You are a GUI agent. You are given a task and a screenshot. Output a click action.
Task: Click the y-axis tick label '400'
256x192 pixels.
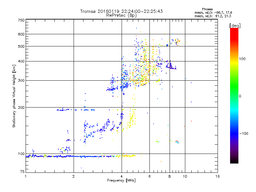(x=21, y=61)
